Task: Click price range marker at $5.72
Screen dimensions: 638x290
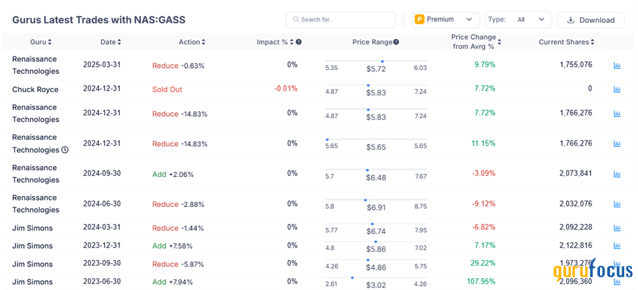Action: coord(382,61)
